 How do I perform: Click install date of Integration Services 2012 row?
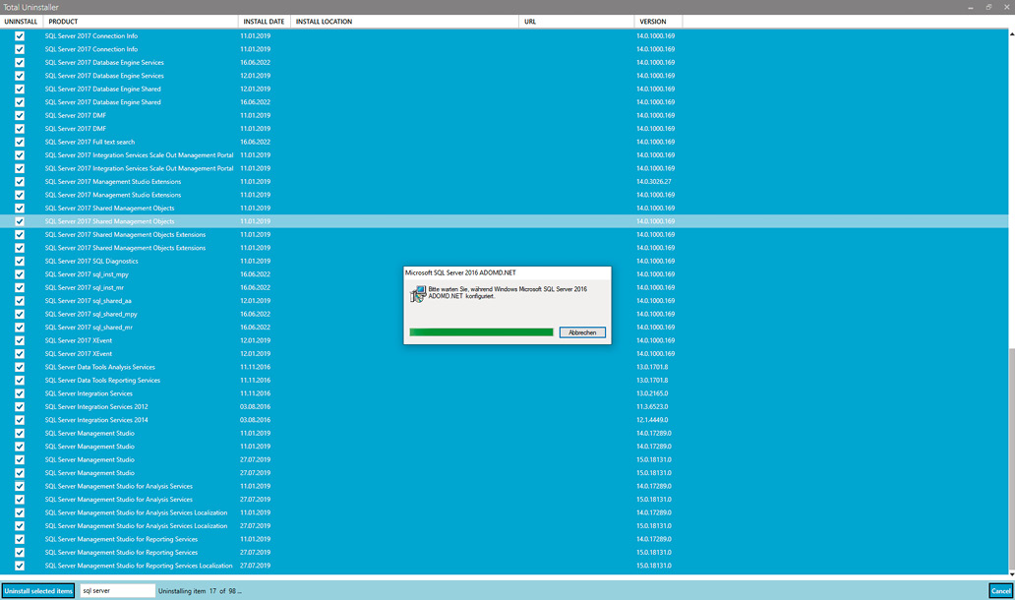click(255, 406)
